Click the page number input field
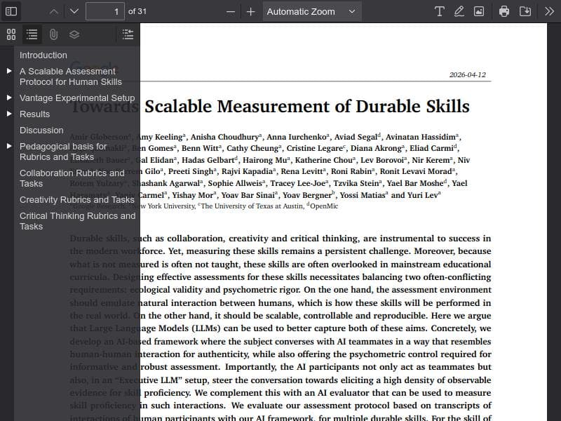Image resolution: width=561 pixels, height=421 pixels. tap(105, 11)
